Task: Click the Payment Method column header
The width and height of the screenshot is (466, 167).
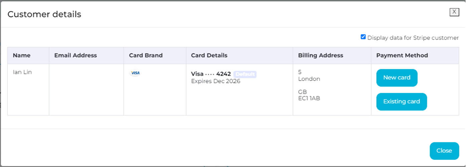Action: (x=402, y=55)
